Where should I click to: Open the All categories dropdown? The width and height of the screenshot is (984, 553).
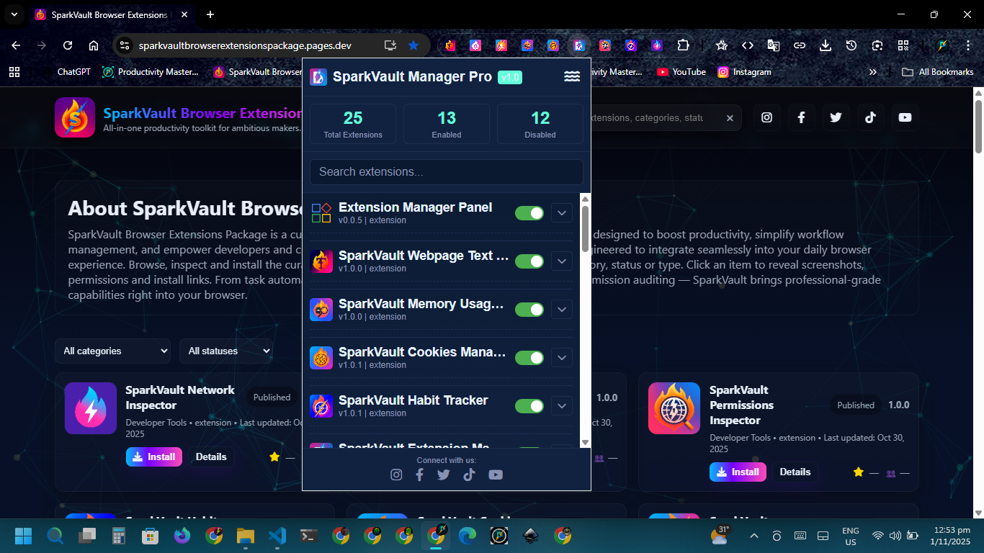tap(113, 351)
